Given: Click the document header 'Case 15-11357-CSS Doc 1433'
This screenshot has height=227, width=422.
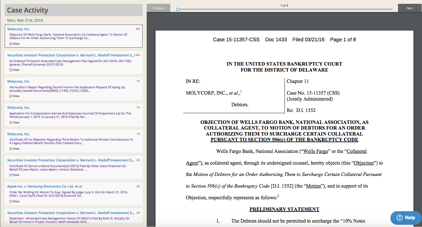Looking at the screenshot, I should point(250,39).
